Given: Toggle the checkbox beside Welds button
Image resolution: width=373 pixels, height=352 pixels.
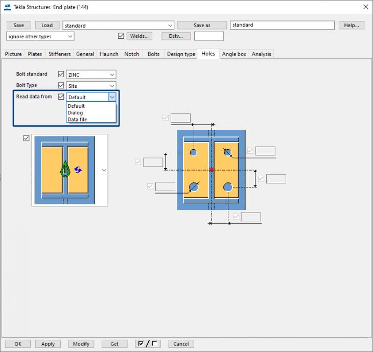Looking at the screenshot, I should point(121,36).
